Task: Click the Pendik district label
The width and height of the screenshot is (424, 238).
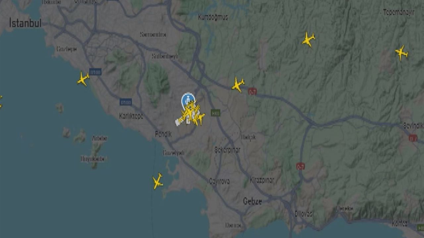Action: 163,134
